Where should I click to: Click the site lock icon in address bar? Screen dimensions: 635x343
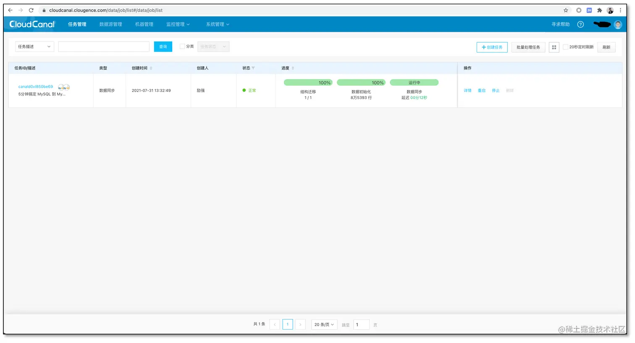(44, 10)
